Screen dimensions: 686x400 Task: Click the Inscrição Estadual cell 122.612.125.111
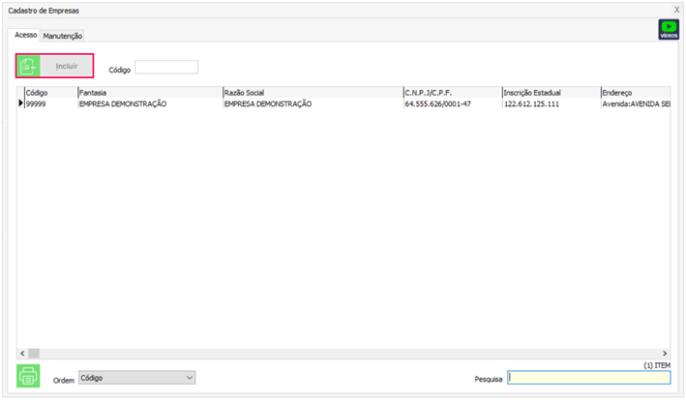(x=531, y=103)
